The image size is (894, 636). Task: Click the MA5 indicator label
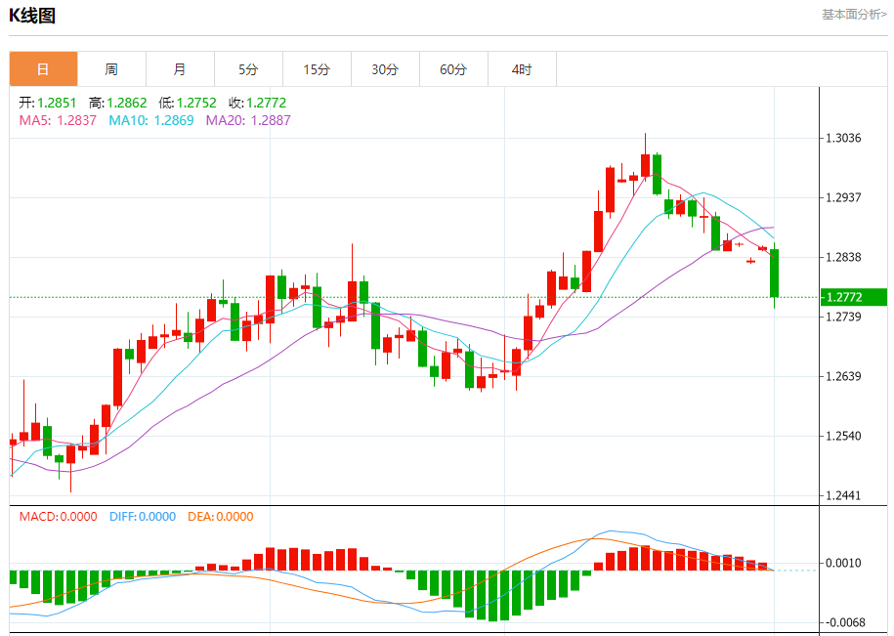click(x=58, y=120)
